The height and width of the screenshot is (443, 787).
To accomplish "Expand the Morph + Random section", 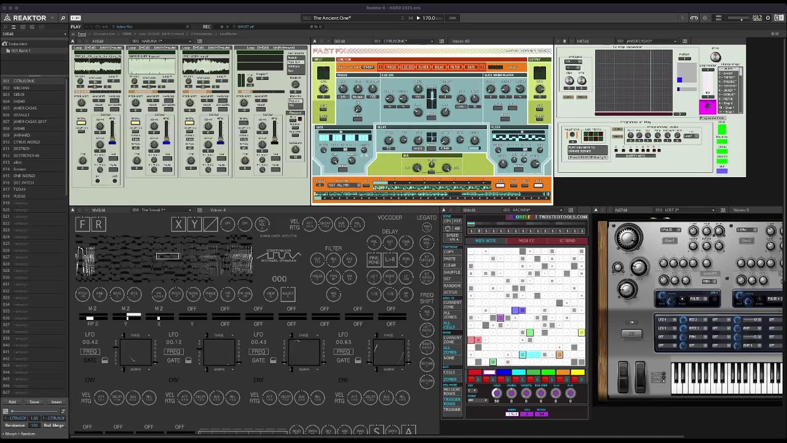I will 18,434.
